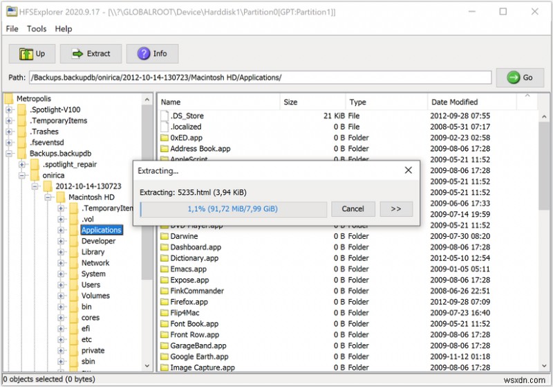553x387 pixels.
Task: Sort the file list by Size column
Action: 312,102
